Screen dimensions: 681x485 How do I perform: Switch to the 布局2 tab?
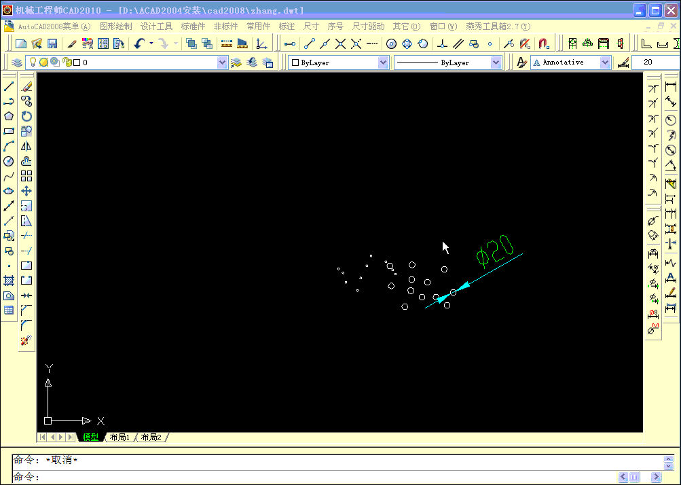[151, 437]
